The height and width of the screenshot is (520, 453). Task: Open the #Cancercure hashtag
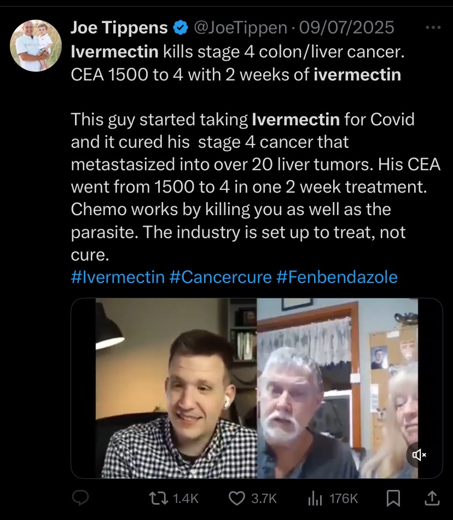click(220, 277)
